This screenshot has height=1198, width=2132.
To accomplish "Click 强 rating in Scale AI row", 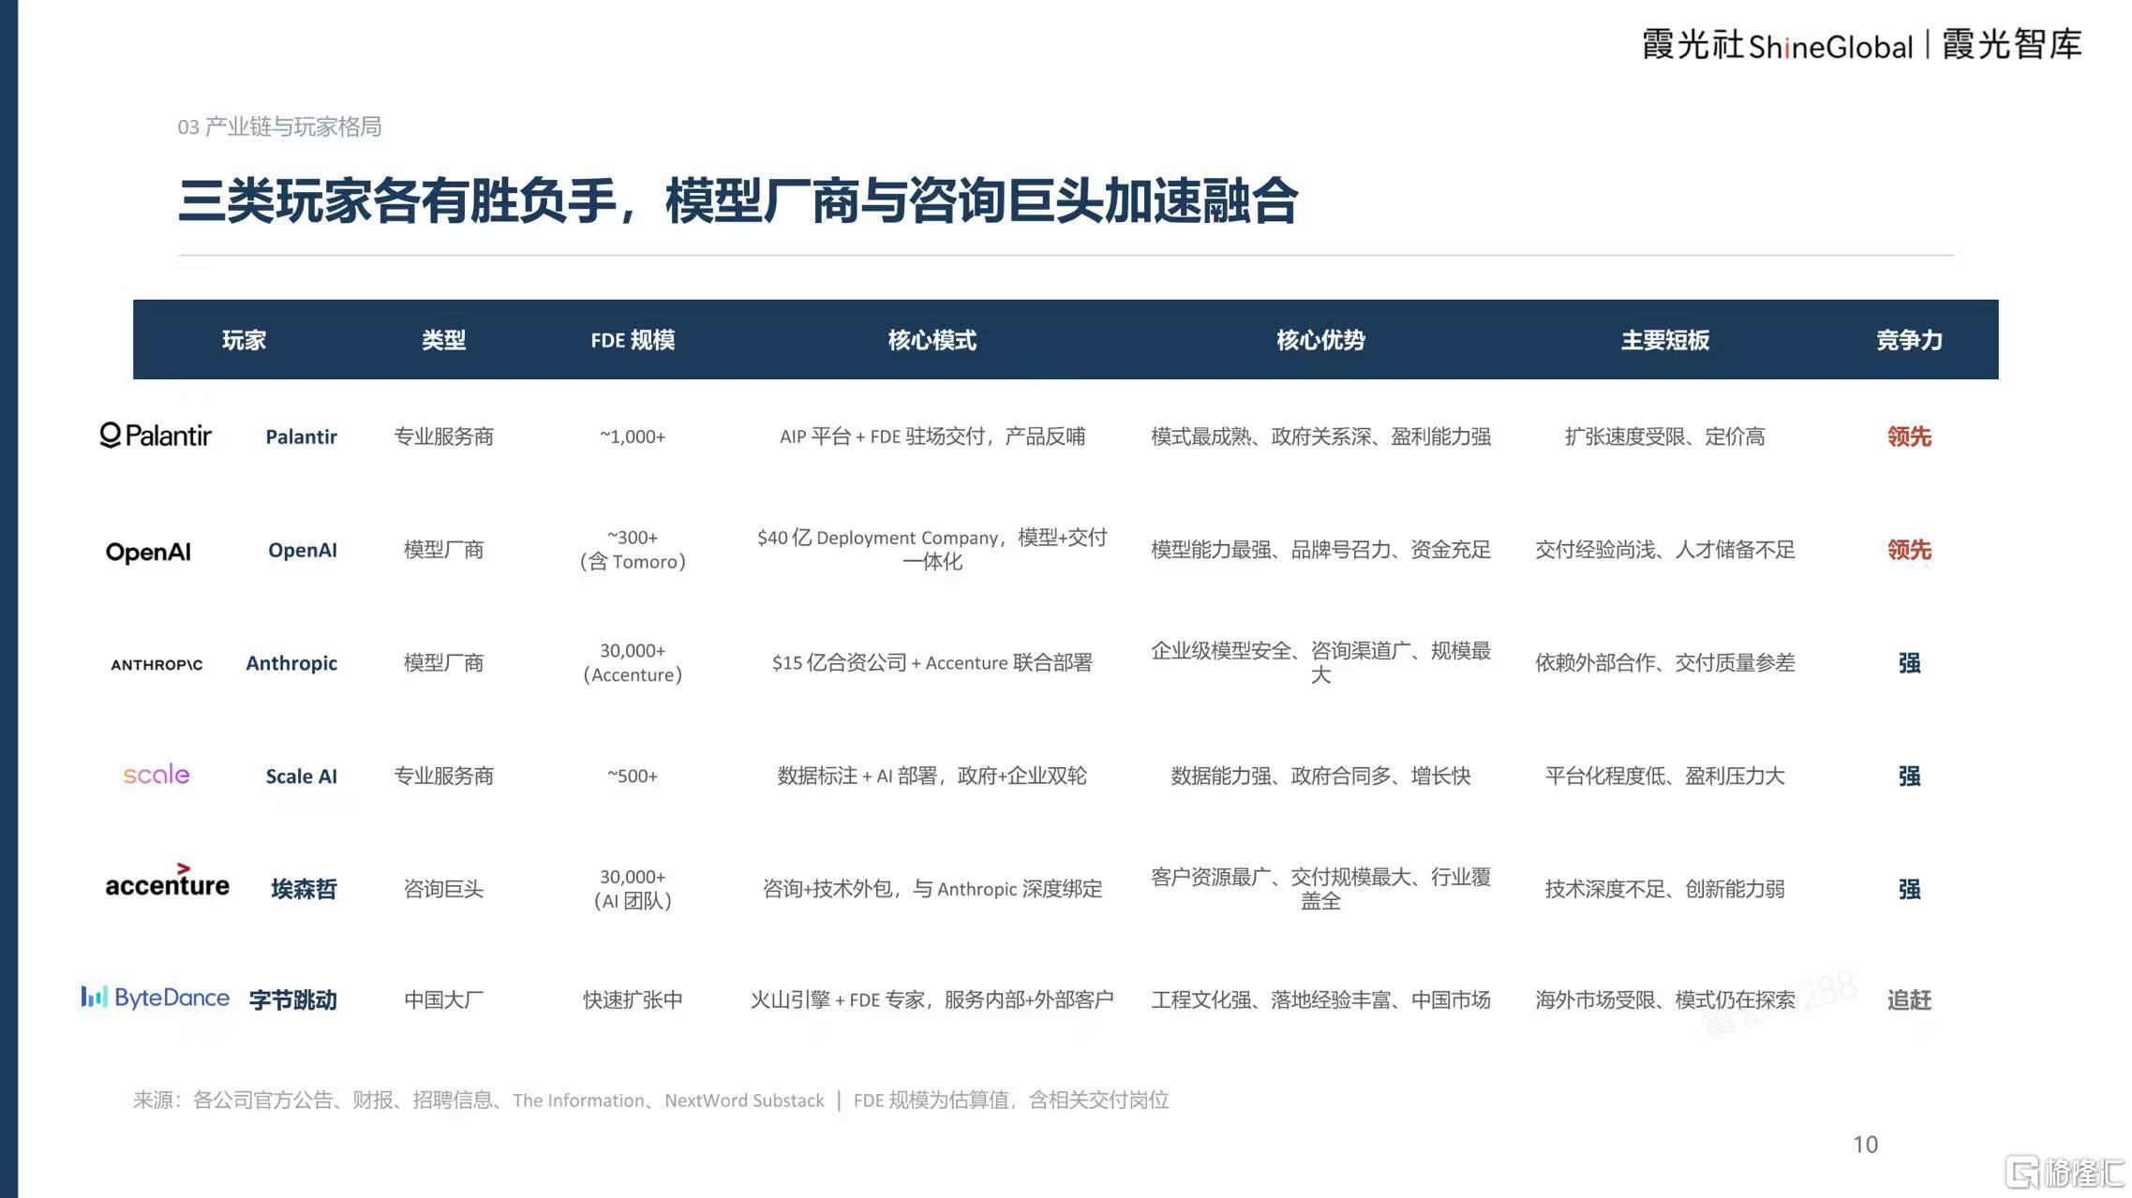I will [1909, 776].
